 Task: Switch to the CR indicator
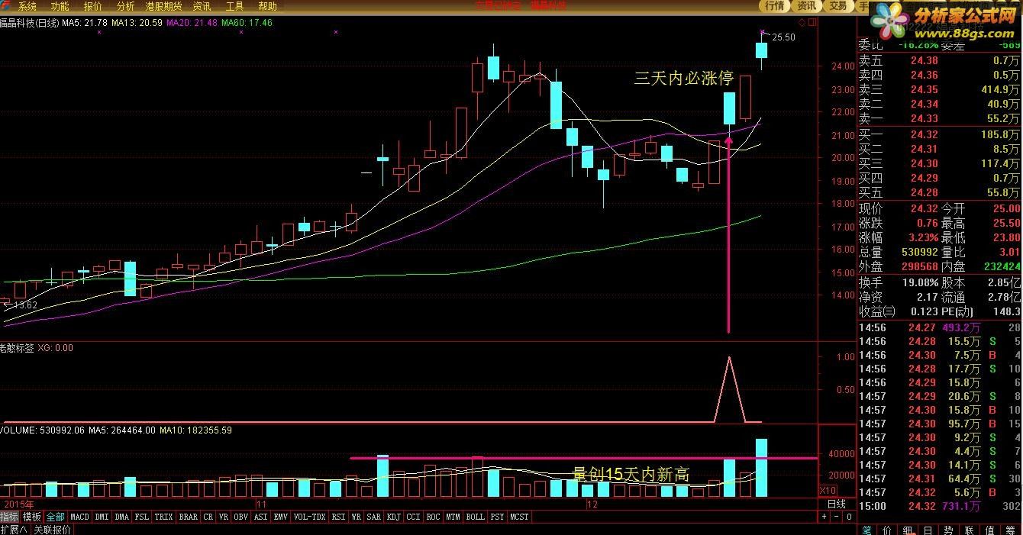(208, 517)
